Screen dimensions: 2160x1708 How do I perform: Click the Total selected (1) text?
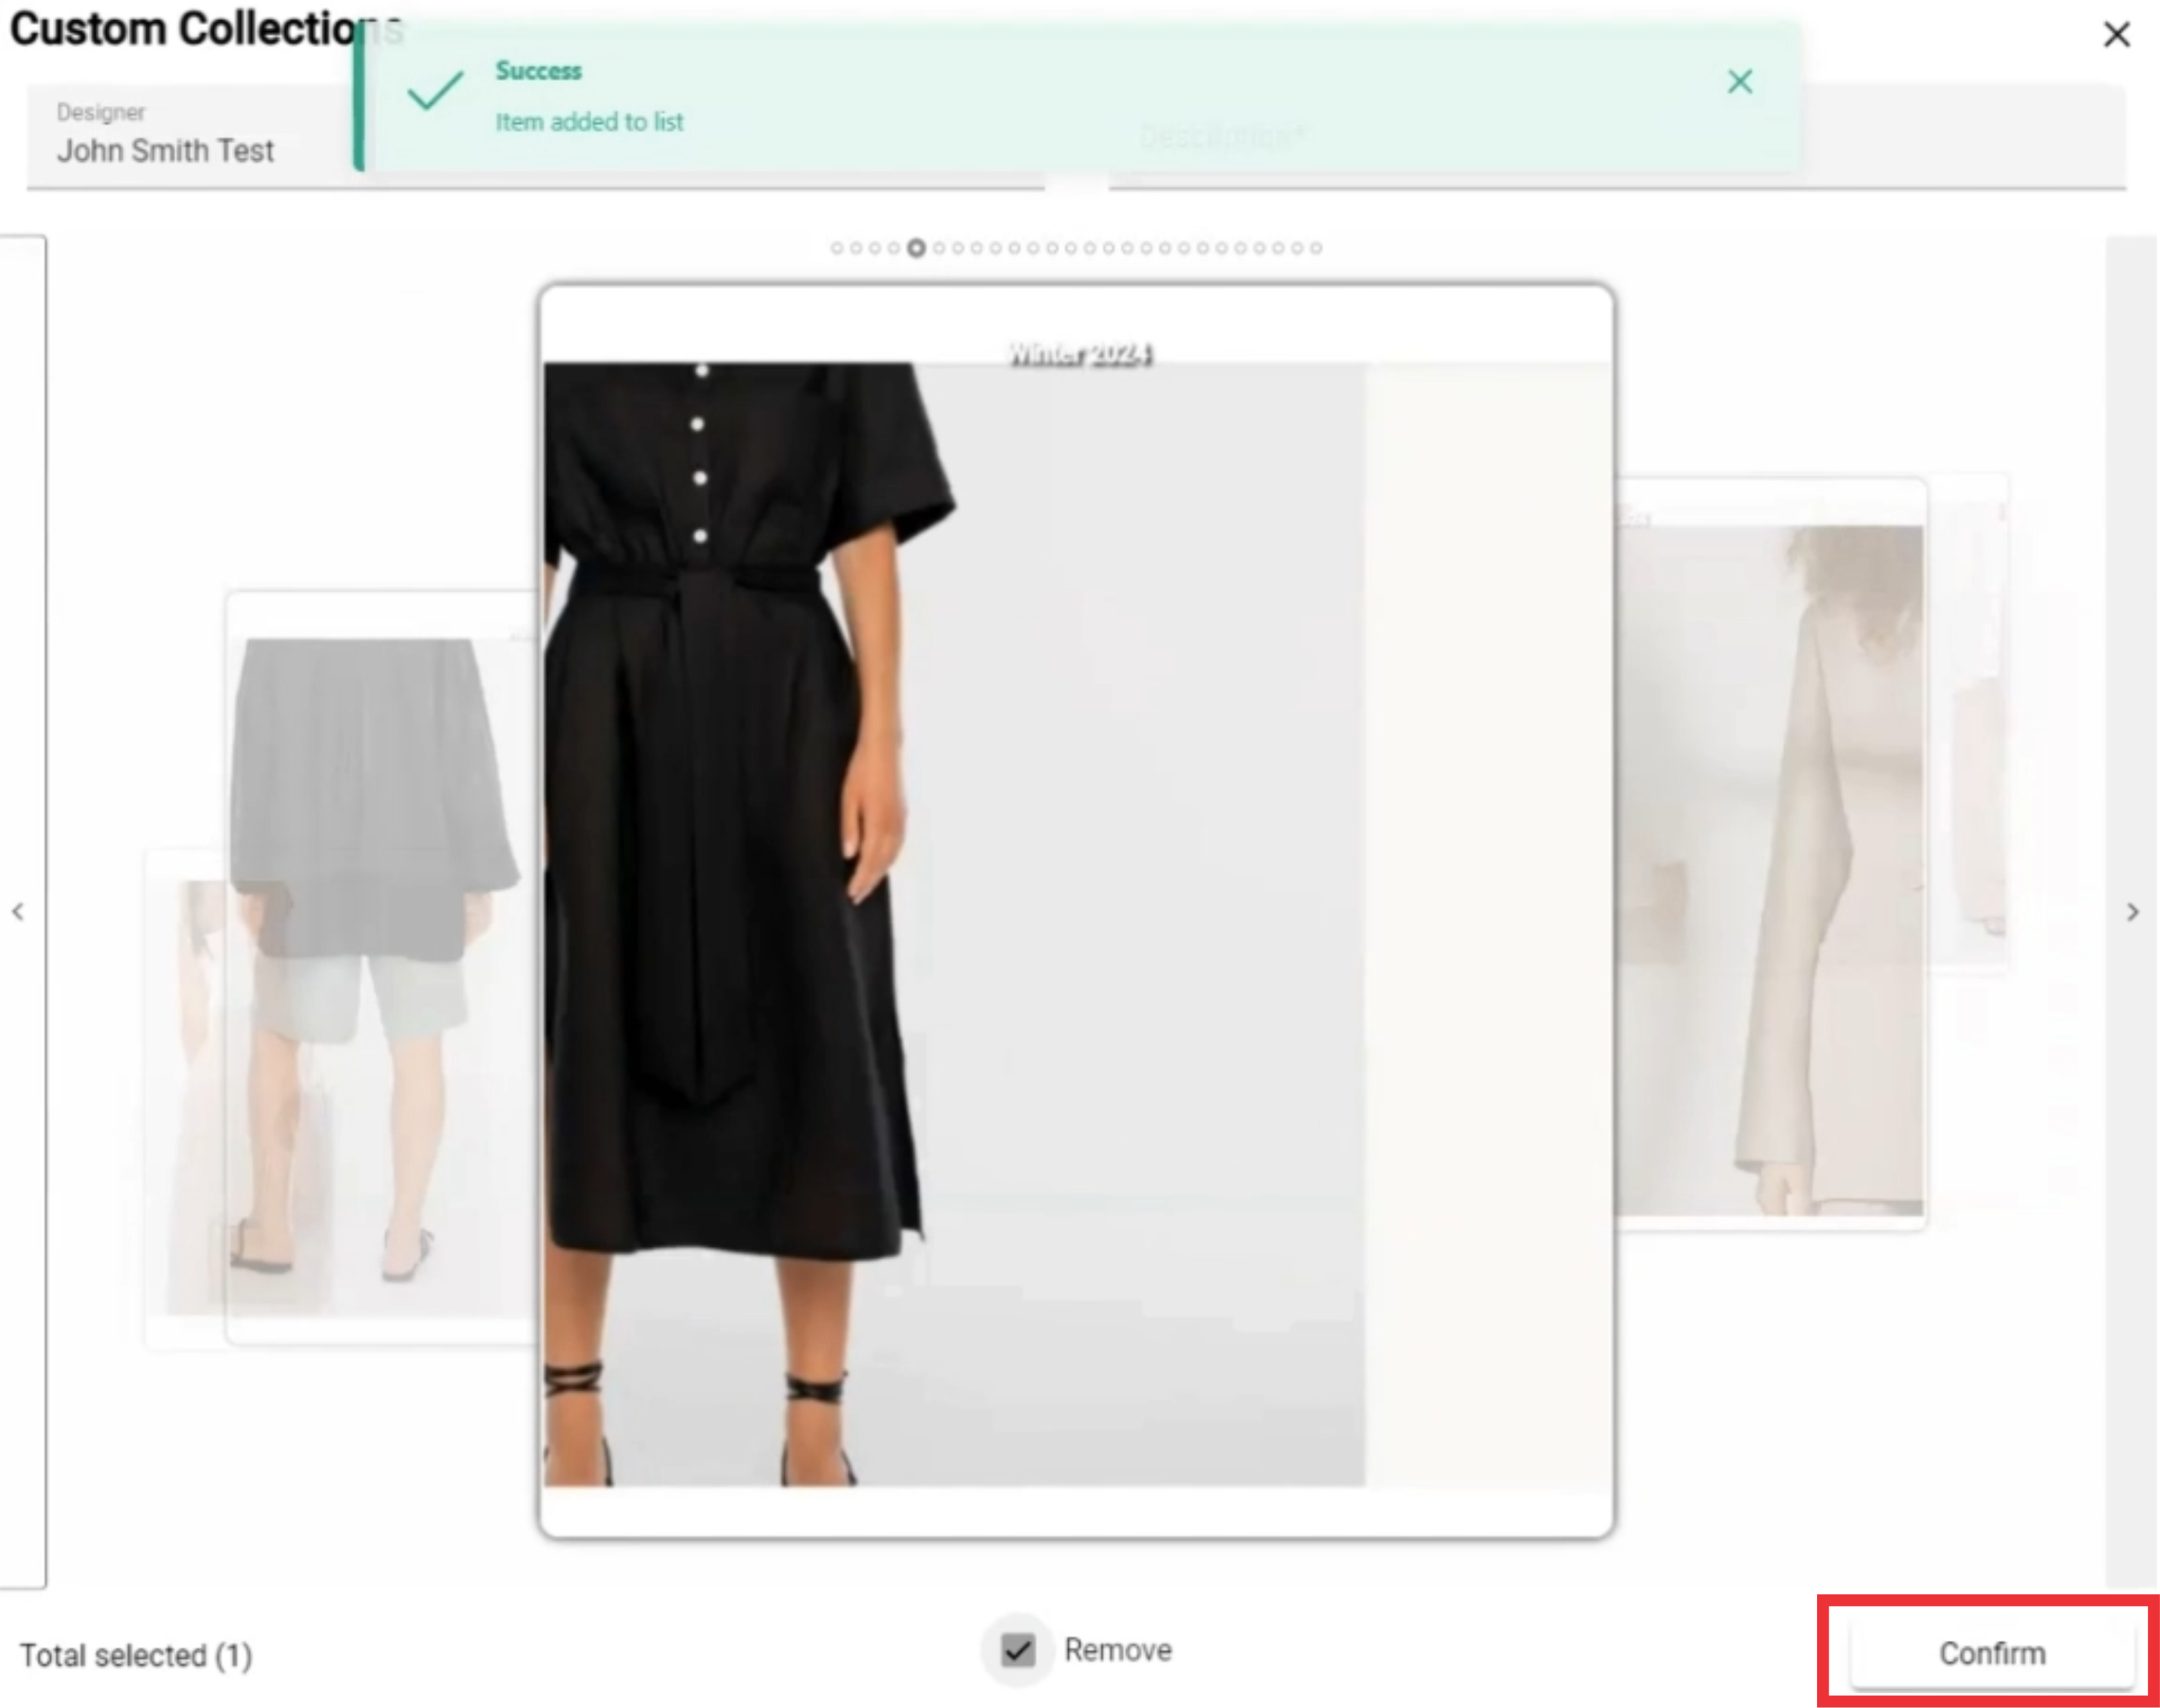[x=136, y=1656]
